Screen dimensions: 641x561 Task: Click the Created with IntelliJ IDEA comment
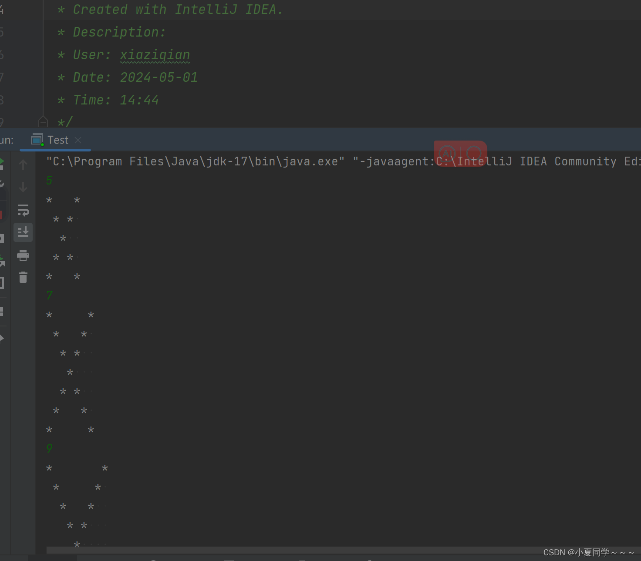tap(170, 10)
